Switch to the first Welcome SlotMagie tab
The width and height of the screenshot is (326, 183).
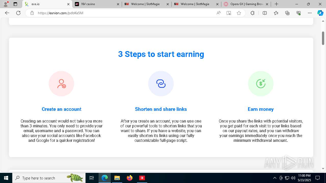147,4
